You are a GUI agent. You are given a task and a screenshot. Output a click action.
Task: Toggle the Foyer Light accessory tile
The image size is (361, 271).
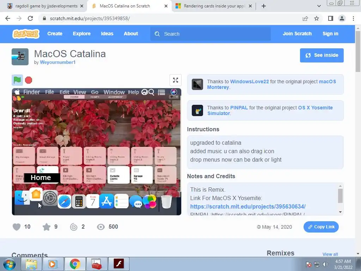tap(71, 156)
